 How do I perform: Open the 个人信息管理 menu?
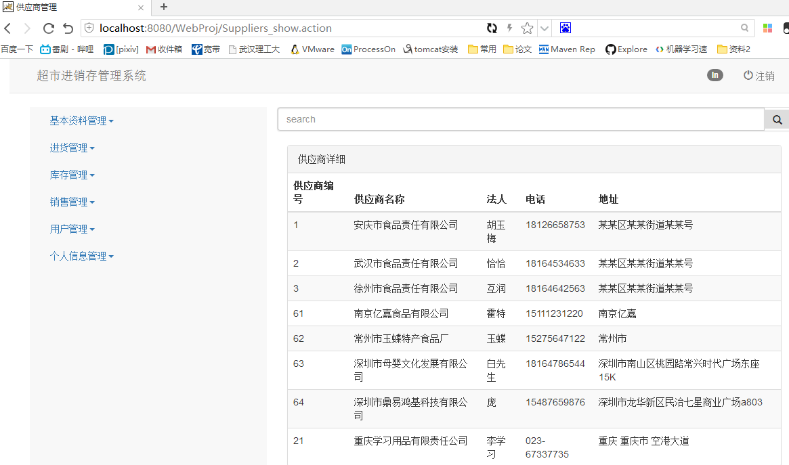81,256
